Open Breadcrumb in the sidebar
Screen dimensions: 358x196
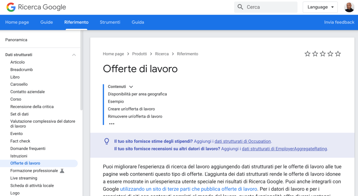[21, 70]
